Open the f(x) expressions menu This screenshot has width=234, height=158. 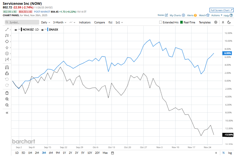(110, 22)
